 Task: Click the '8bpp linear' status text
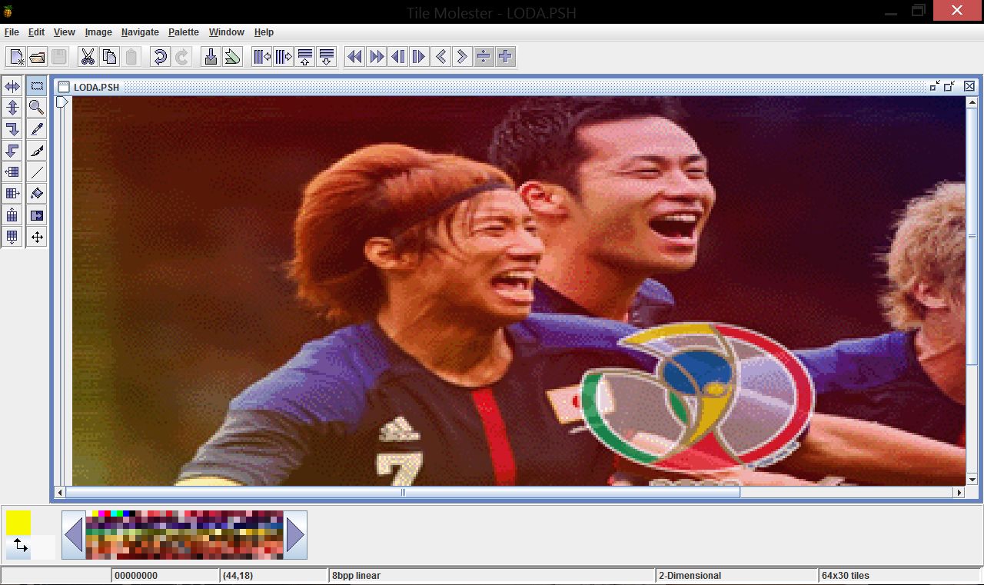coord(356,576)
